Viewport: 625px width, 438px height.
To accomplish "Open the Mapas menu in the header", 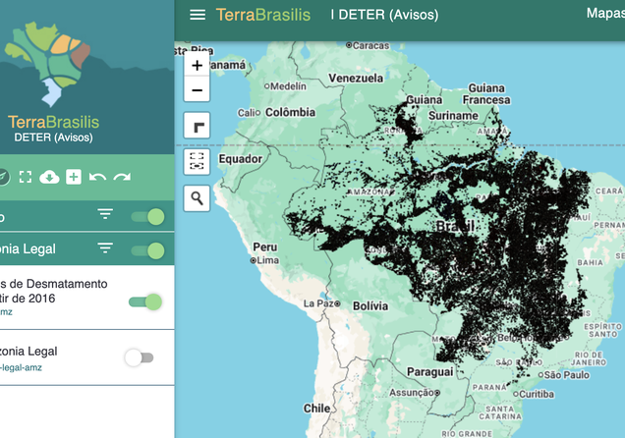I will tap(605, 13).
